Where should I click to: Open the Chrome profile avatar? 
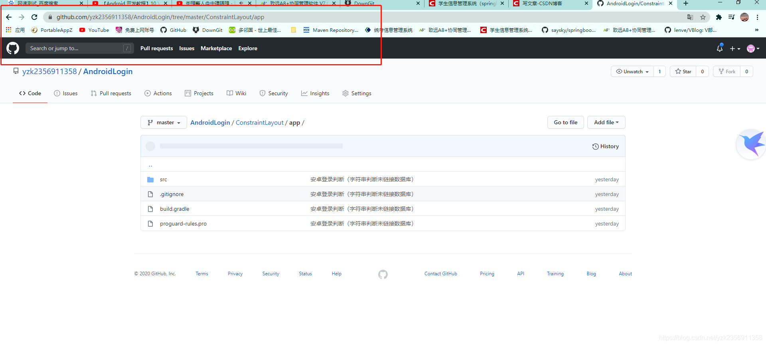point(744,17)
